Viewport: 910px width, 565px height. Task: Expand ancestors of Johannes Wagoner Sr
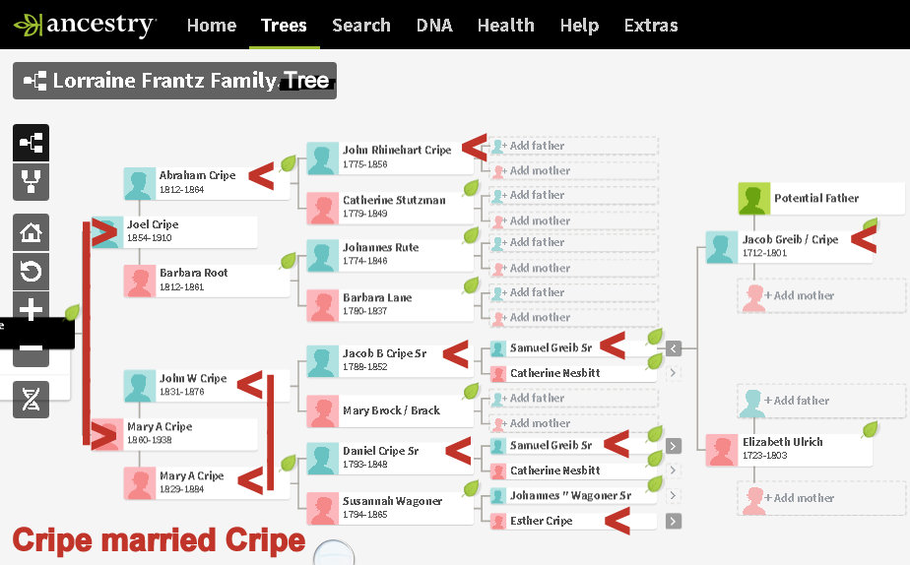(674, 496)
